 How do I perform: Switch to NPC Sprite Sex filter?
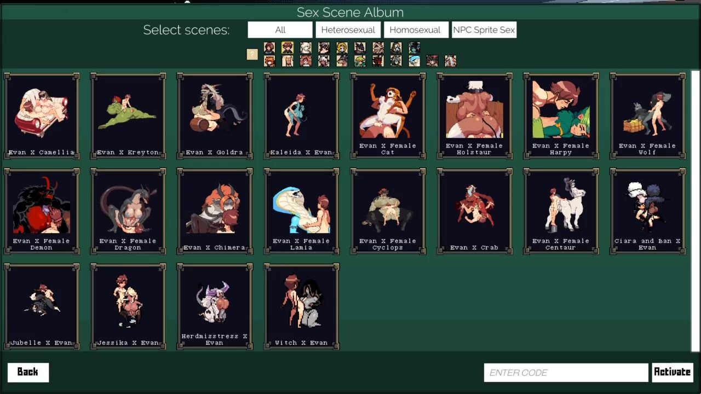(484, 30)
